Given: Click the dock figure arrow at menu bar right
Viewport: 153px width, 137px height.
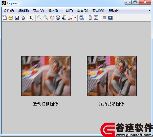Looking at the screenshot, I should [x=149, y=10].
